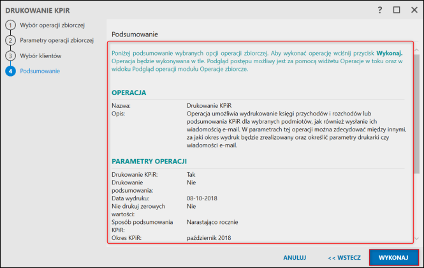424x268 pixels.
Task: Click 'Podsumowanie' heading above summary panel
Action: (x=135, y=34)
